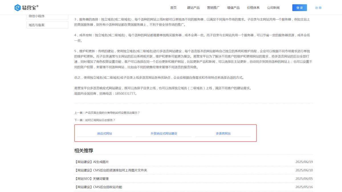Navigate to 公司新闻
The width and height of the screenshot is (342, 192).
[x=273, y=8]
